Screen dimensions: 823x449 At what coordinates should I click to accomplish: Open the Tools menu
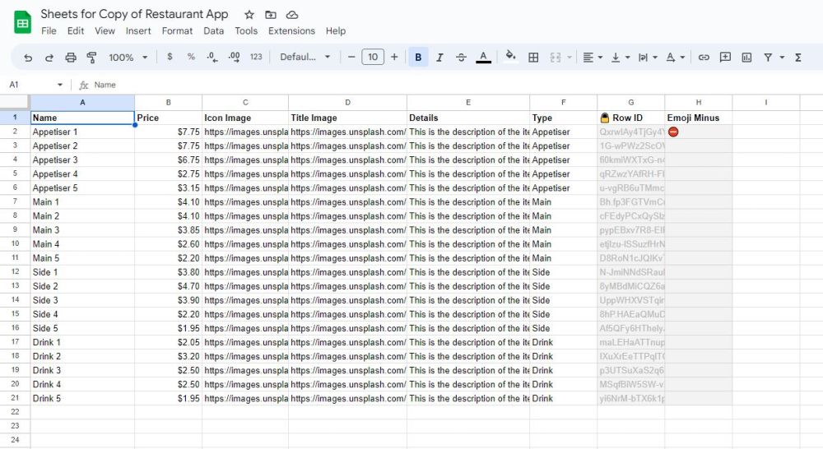pyautogui.click(x=246, y=31)
